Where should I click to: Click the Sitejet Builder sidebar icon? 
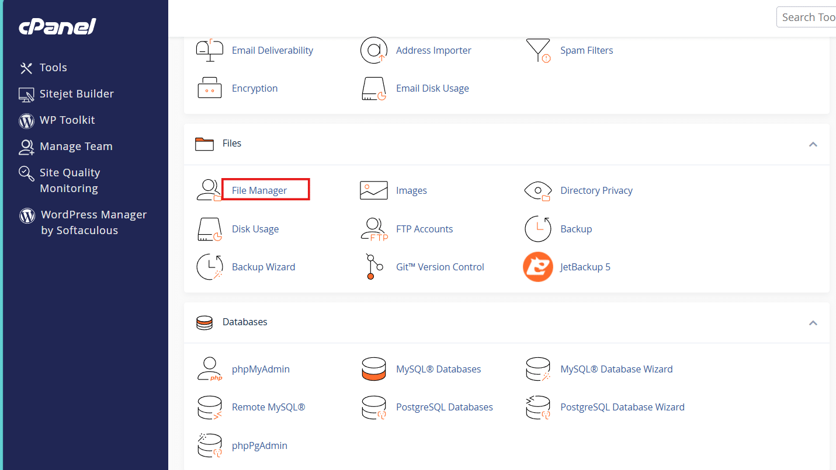tap(26, 95)
